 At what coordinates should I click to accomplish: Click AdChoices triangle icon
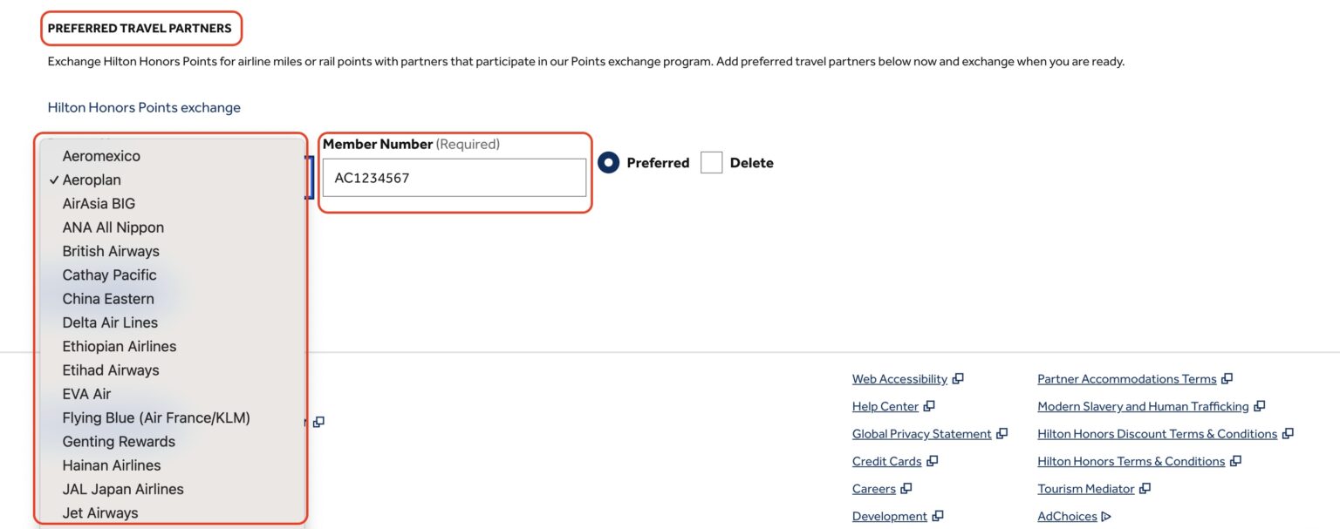[x=1106, y=516]
